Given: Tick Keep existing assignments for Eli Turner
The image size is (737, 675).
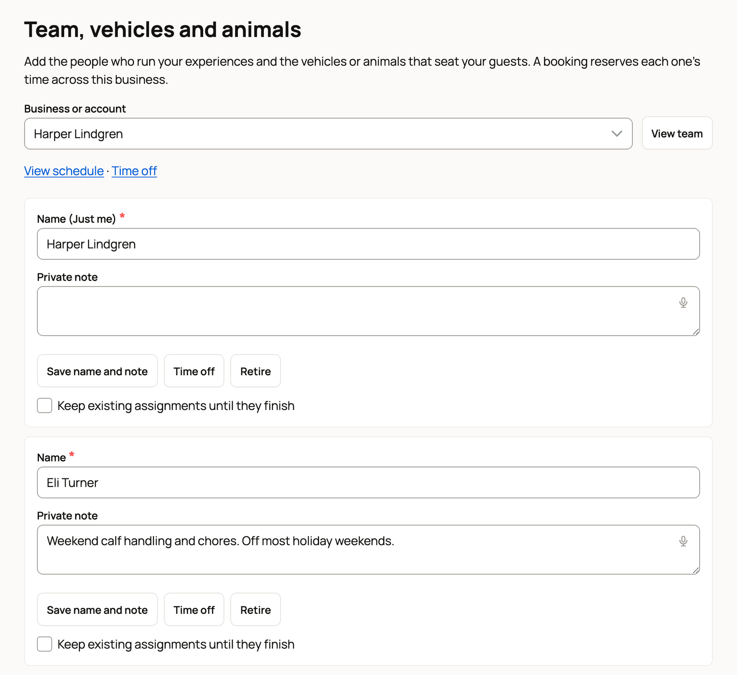Looking at the screenshot, I should 44,644.
